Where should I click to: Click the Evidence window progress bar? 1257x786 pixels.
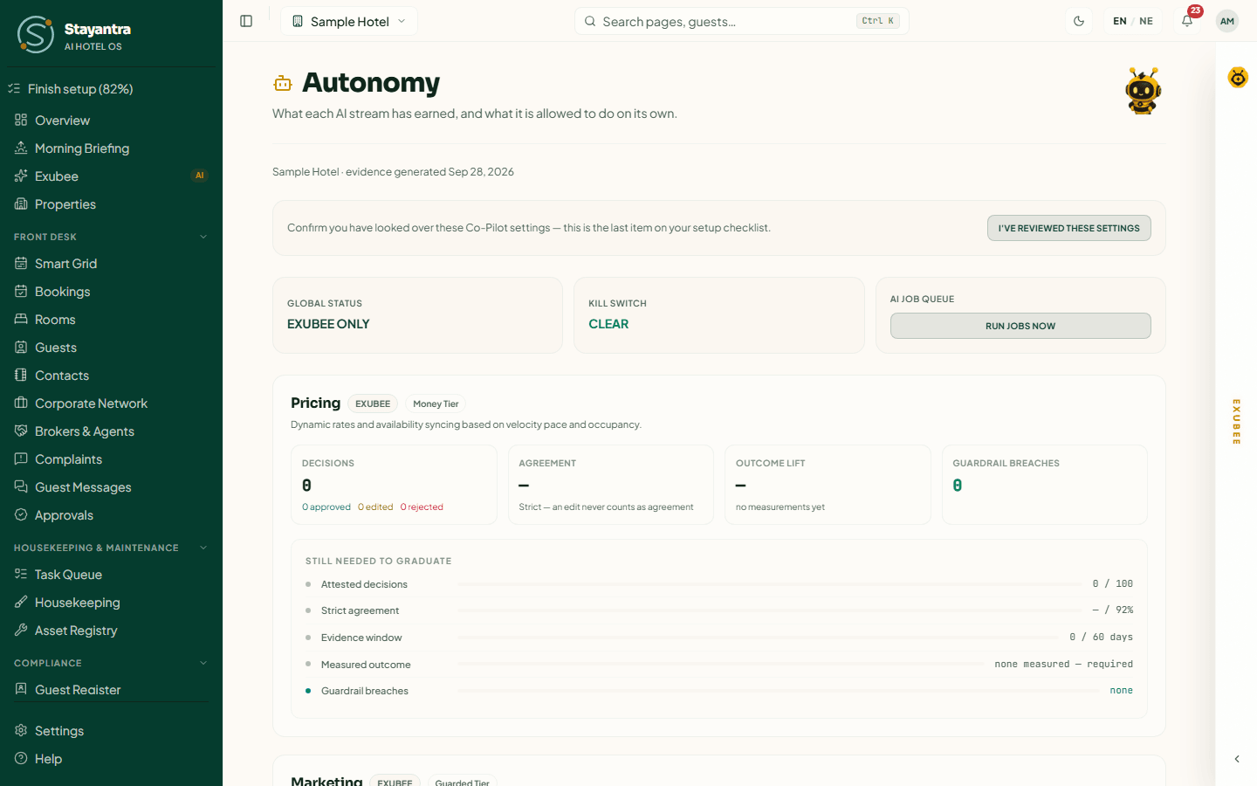[x=759, y=638]
